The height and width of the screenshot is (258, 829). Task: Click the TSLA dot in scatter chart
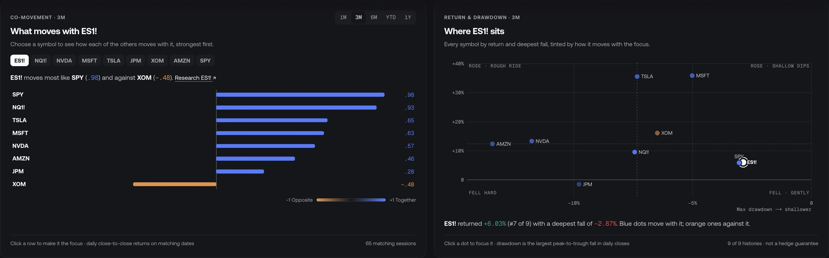[x=637, y=77]
